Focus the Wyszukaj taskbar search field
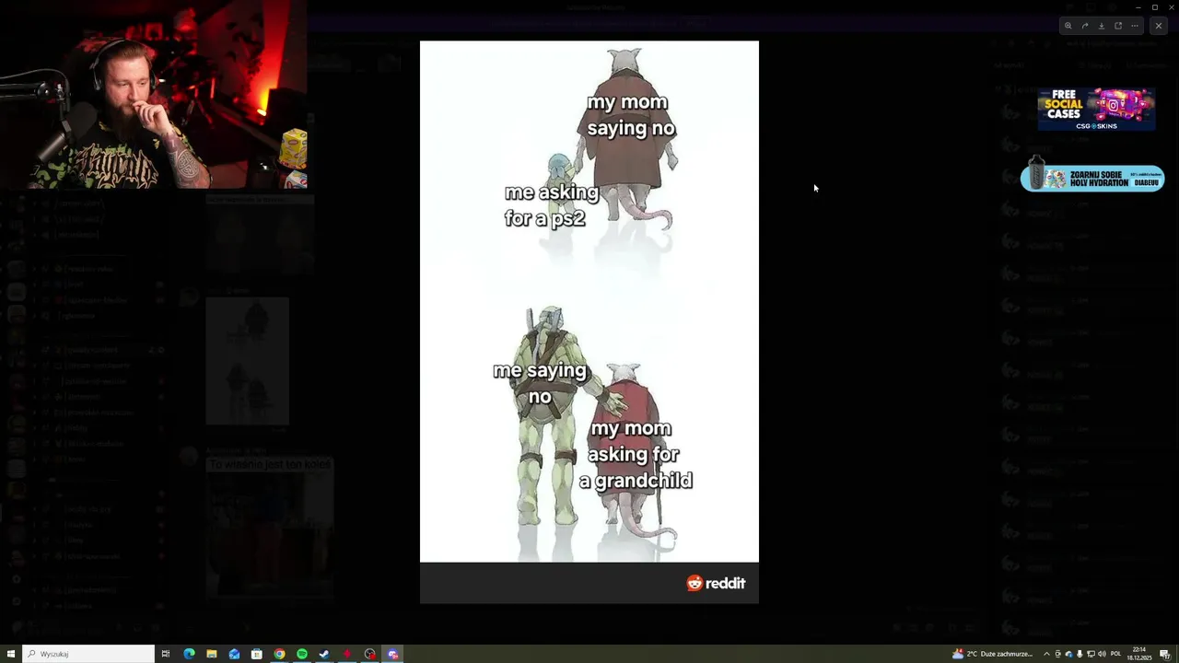The image size is (1179, 663). pyautogui.click(x=88, y=654)
